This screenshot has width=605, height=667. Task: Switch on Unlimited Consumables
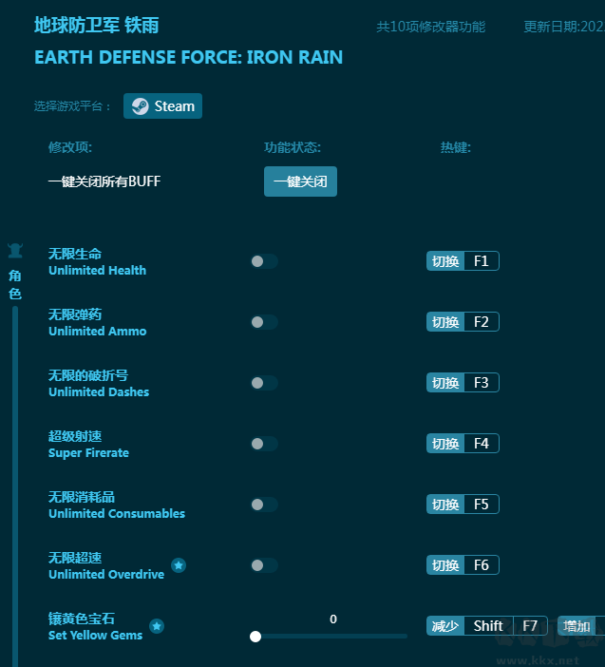pyautogui.click(x=264, y=505)
